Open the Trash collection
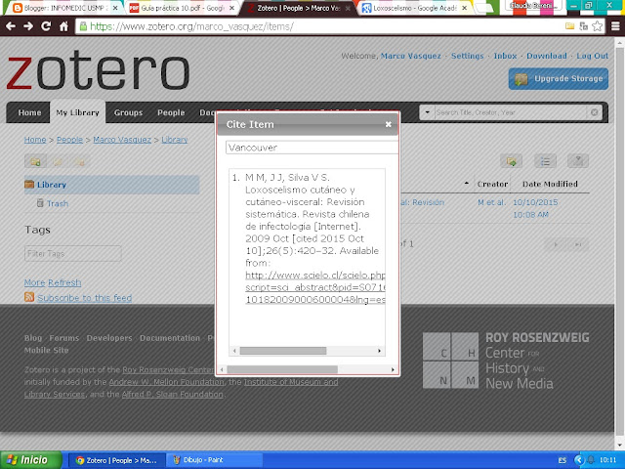The width and height of the screenshot is (625, 469). (x=58, y=203)
